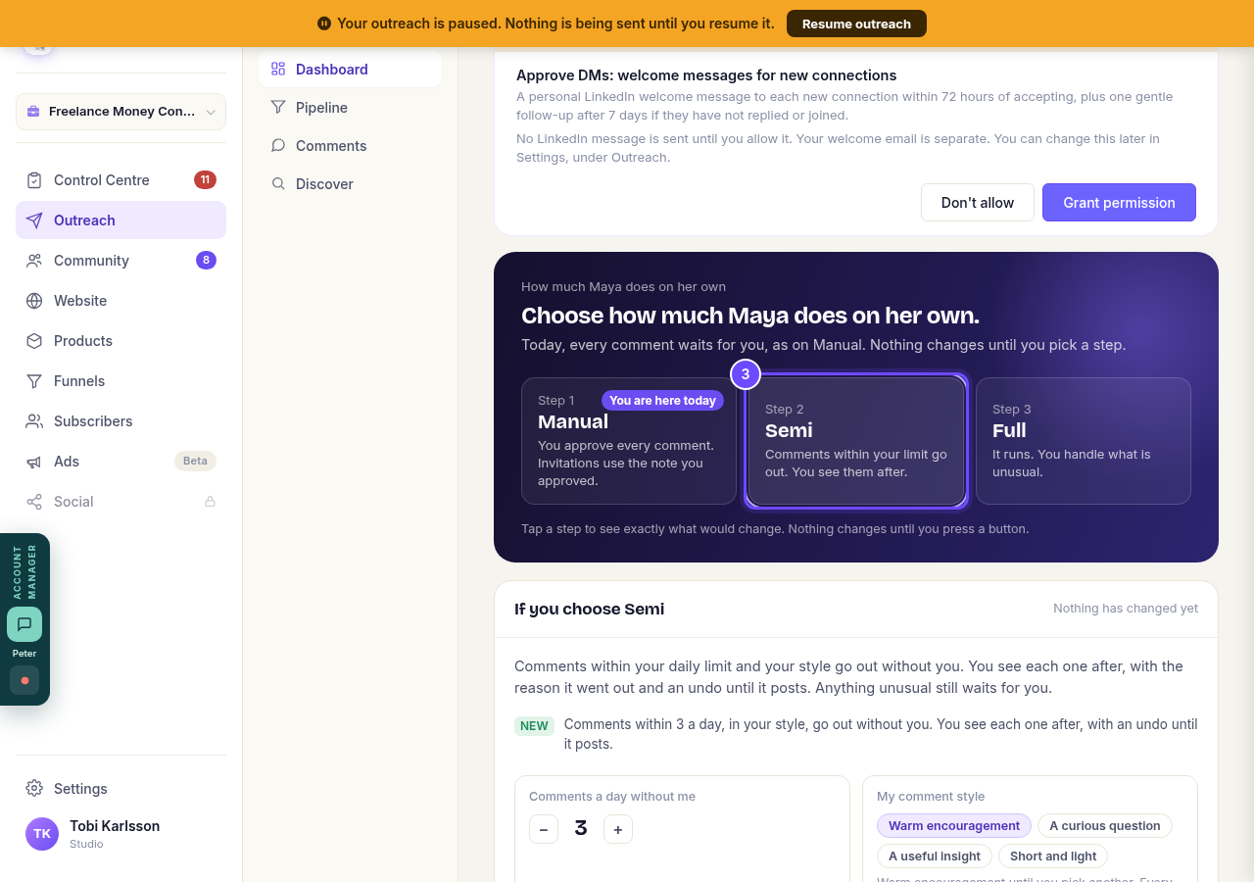Decrease comments a day with minus
The height and width of the screenshot is (882, 1254).
[x=544, y=829]
